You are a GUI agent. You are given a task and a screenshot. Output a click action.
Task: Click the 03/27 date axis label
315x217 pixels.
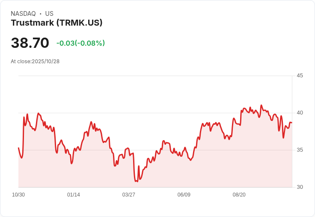[129, 195]
